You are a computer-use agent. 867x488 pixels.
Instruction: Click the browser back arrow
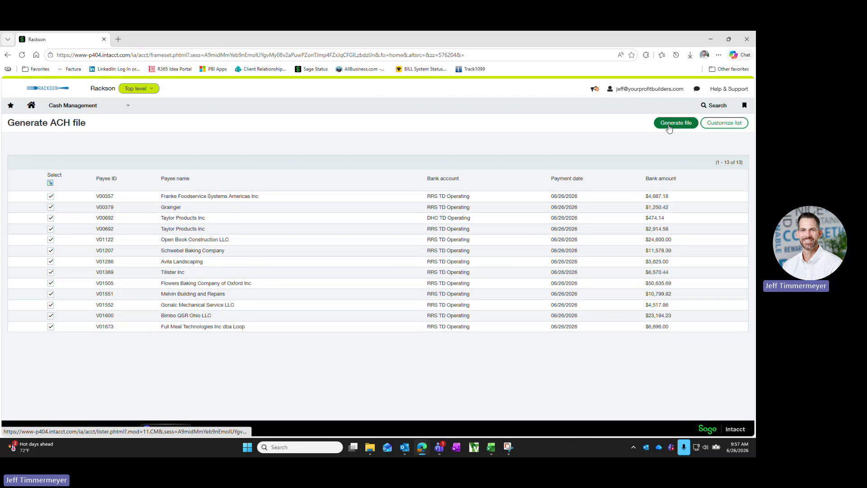coord(8,55)
